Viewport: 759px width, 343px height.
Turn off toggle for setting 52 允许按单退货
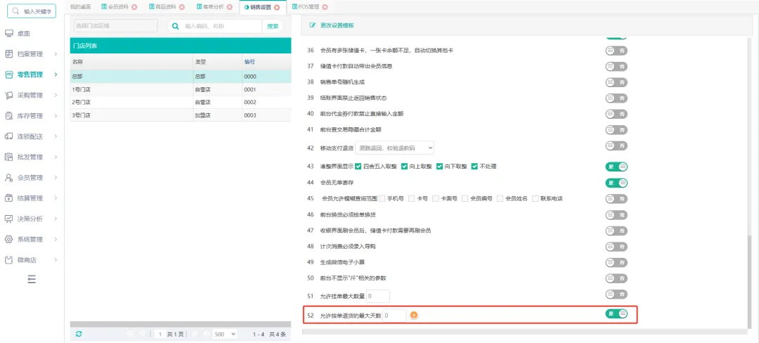(x=616, y=313)
